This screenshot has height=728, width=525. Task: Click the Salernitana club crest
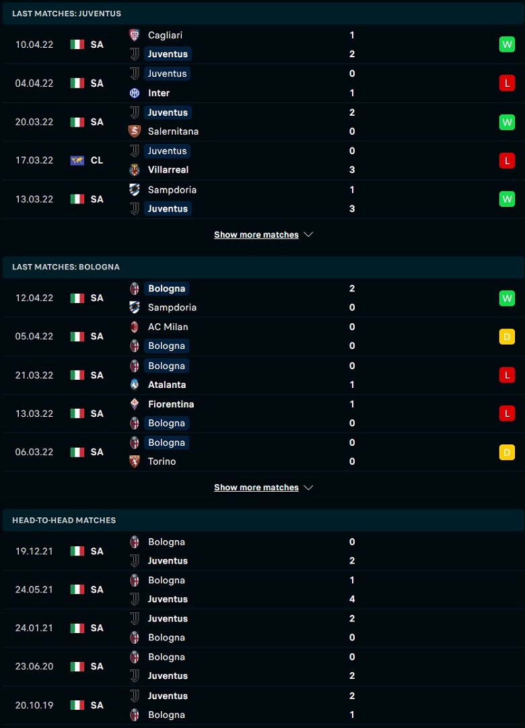(135, 131)
